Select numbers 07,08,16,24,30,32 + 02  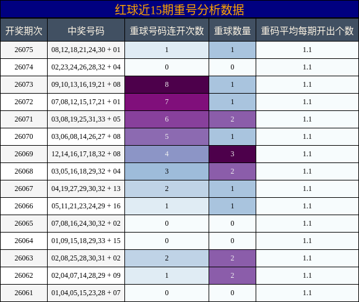86,223
